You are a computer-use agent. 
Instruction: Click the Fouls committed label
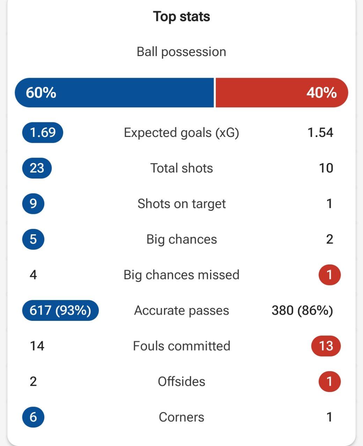[x=181, y=346]
